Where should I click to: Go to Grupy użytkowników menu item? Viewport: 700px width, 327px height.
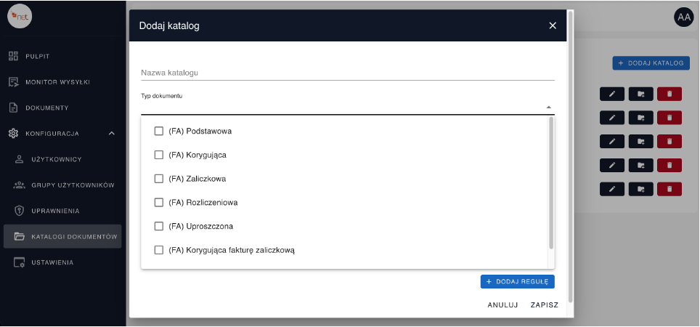coord(73,185)
